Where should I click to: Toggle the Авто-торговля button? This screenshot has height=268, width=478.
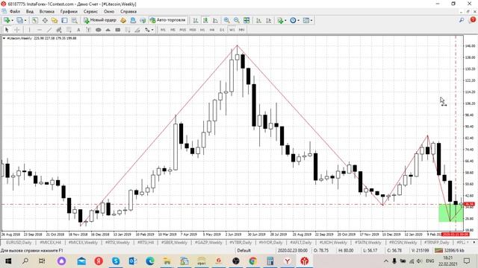tap(168, 20)
